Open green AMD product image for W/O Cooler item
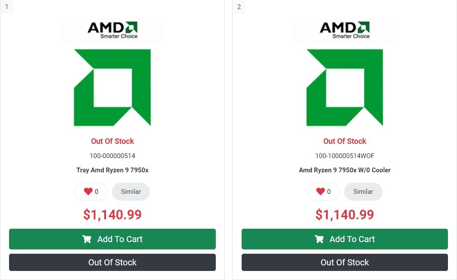 pyautogui.click(x=345, y=87)
